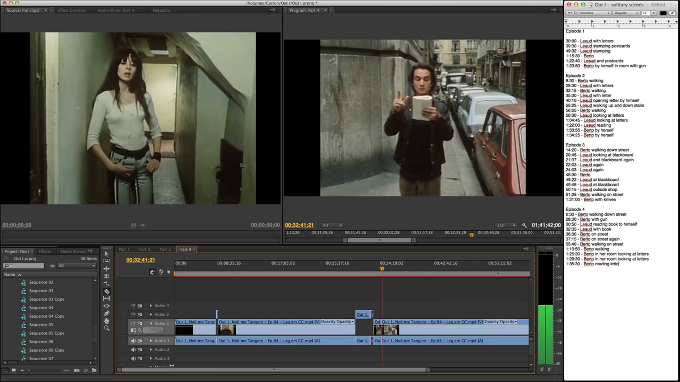Toggle track lock box on Video 2
This screenshot has width=680, height=382.
[x=146, y=314]
